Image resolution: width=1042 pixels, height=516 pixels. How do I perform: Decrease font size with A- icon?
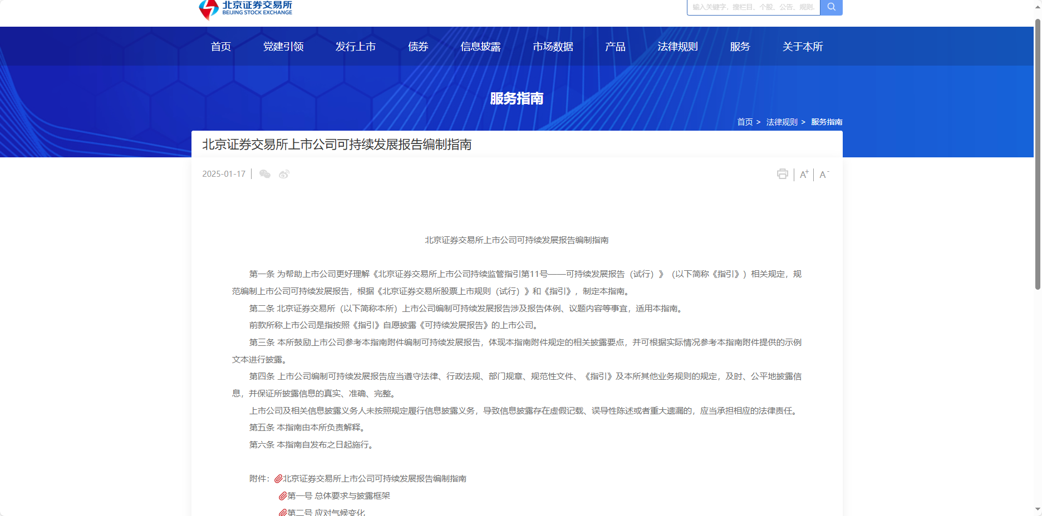pyautogui.click(x=824, y=174)
